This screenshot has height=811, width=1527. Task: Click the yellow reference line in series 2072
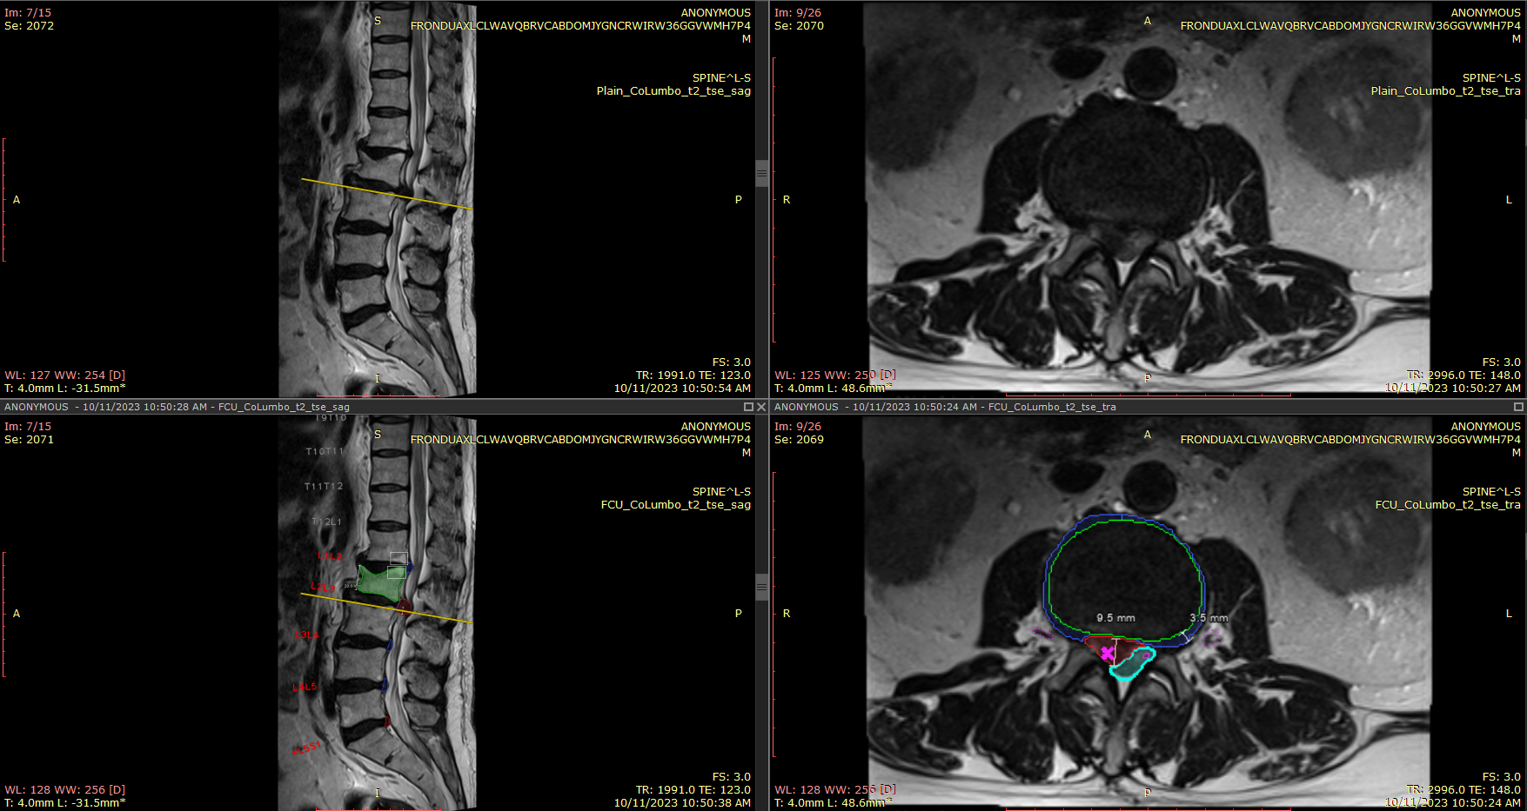pos(387,194)
